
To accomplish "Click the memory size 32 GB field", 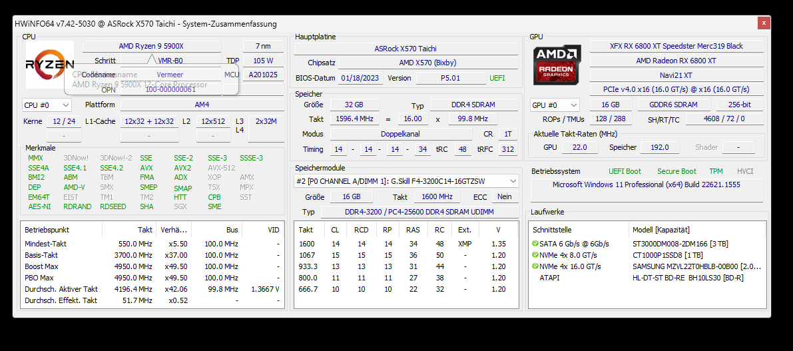I will [x=354, y=105].
